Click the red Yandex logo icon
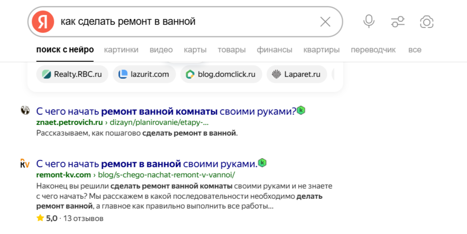Screen dimensions: 467x234 pos(43,22)
